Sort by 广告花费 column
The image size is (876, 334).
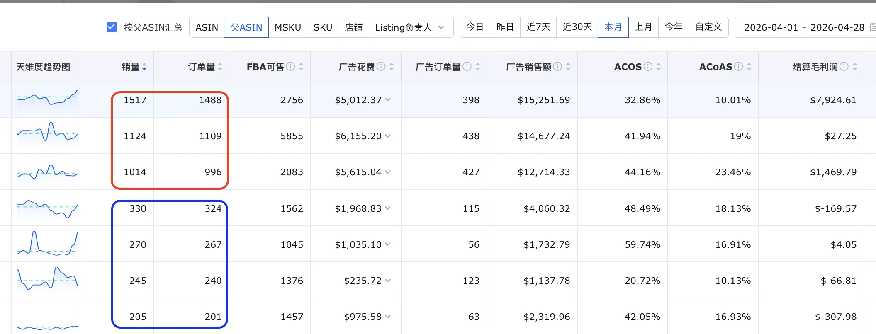[392, 67]
